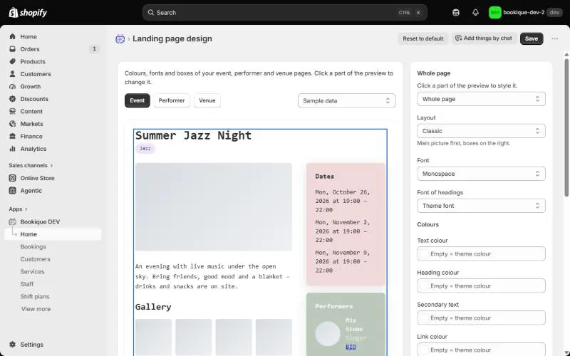Screen dimensions: 570x356
Task: Click the Online Store icon
Action: [12, 179]
